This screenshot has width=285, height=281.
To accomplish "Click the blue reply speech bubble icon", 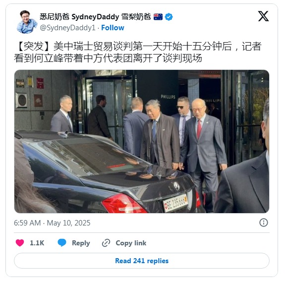I will pyautogui.click(x=62, y=243).
